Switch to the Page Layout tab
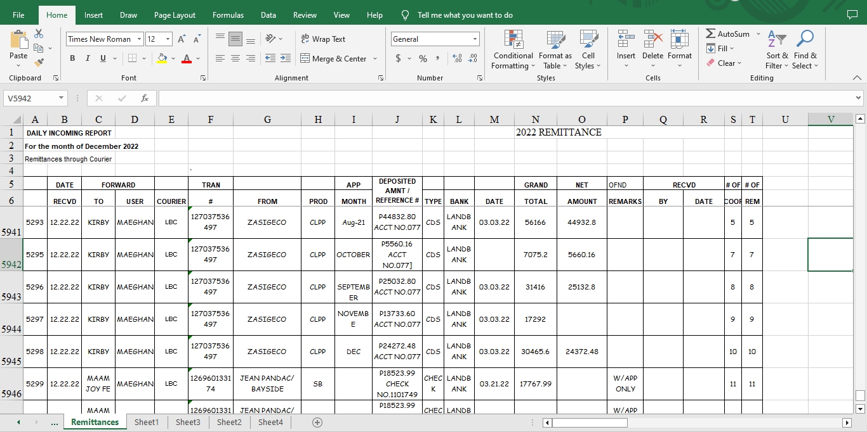The height and width of the screenshot is (432, 867). click(x=175, y=15)
